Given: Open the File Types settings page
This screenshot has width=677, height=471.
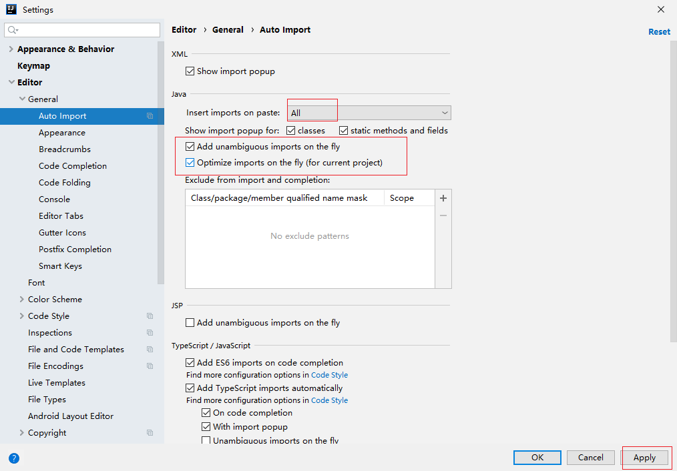Looking at the screenshot, I should (47, 400).
